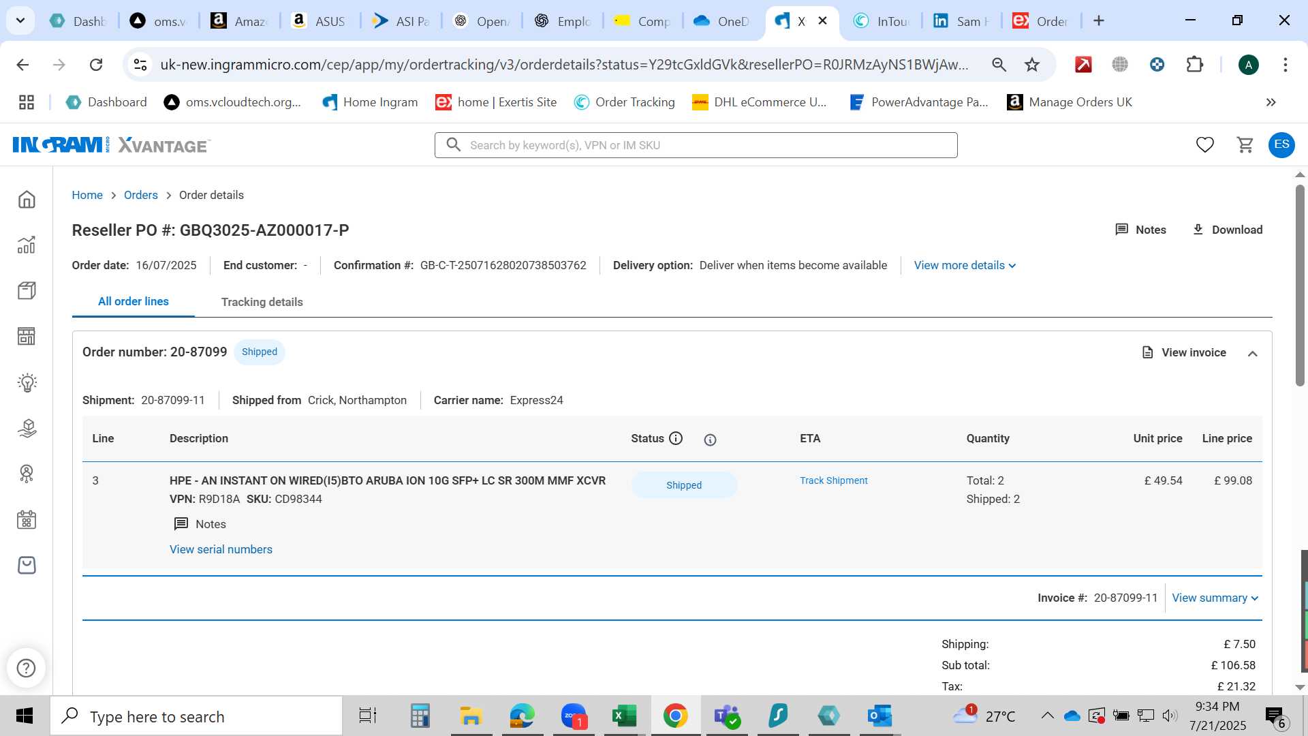Open home Exertis Site bookmark
Screen dimensions: 1308x736
[x=496, y=102]
